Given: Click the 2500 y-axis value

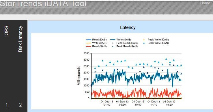Looking at the screenshot, I should click(x=86, y=66).
